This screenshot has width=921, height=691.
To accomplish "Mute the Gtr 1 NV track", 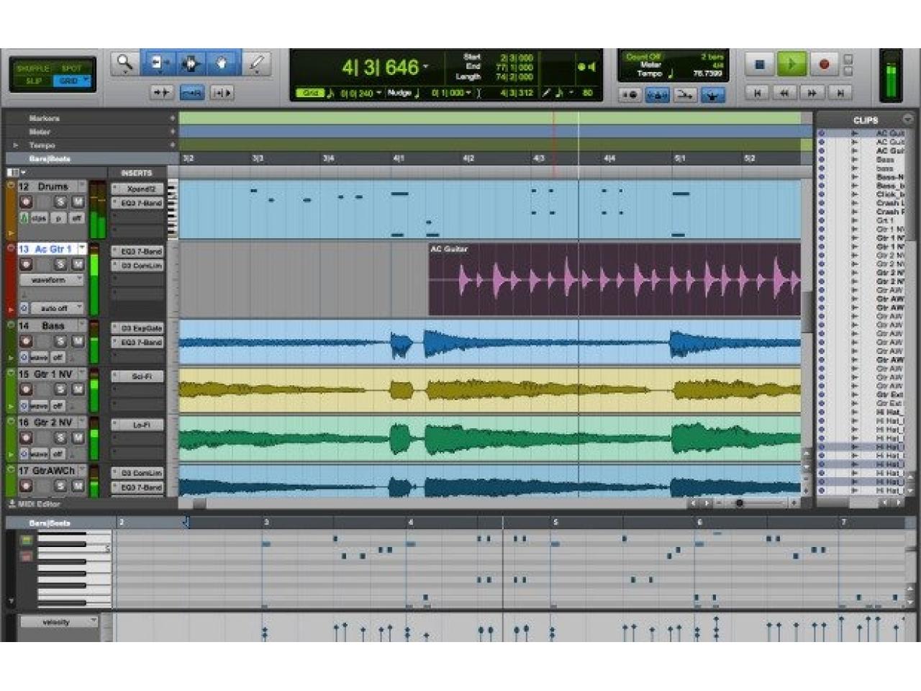I will point(77,389).
